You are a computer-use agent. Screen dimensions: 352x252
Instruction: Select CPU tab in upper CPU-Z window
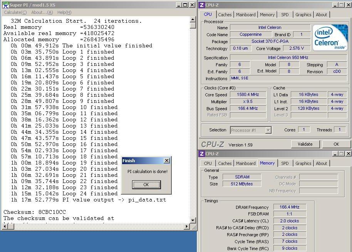coord(208,14)
